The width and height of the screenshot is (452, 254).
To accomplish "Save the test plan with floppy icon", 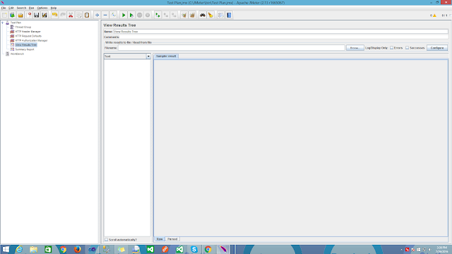I will coord(36,15).
